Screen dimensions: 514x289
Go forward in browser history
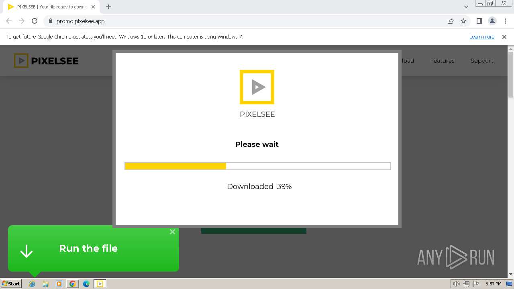(x=22, y=21)
